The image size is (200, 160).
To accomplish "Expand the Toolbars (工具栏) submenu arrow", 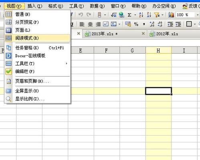I will [x=67, y=63].
